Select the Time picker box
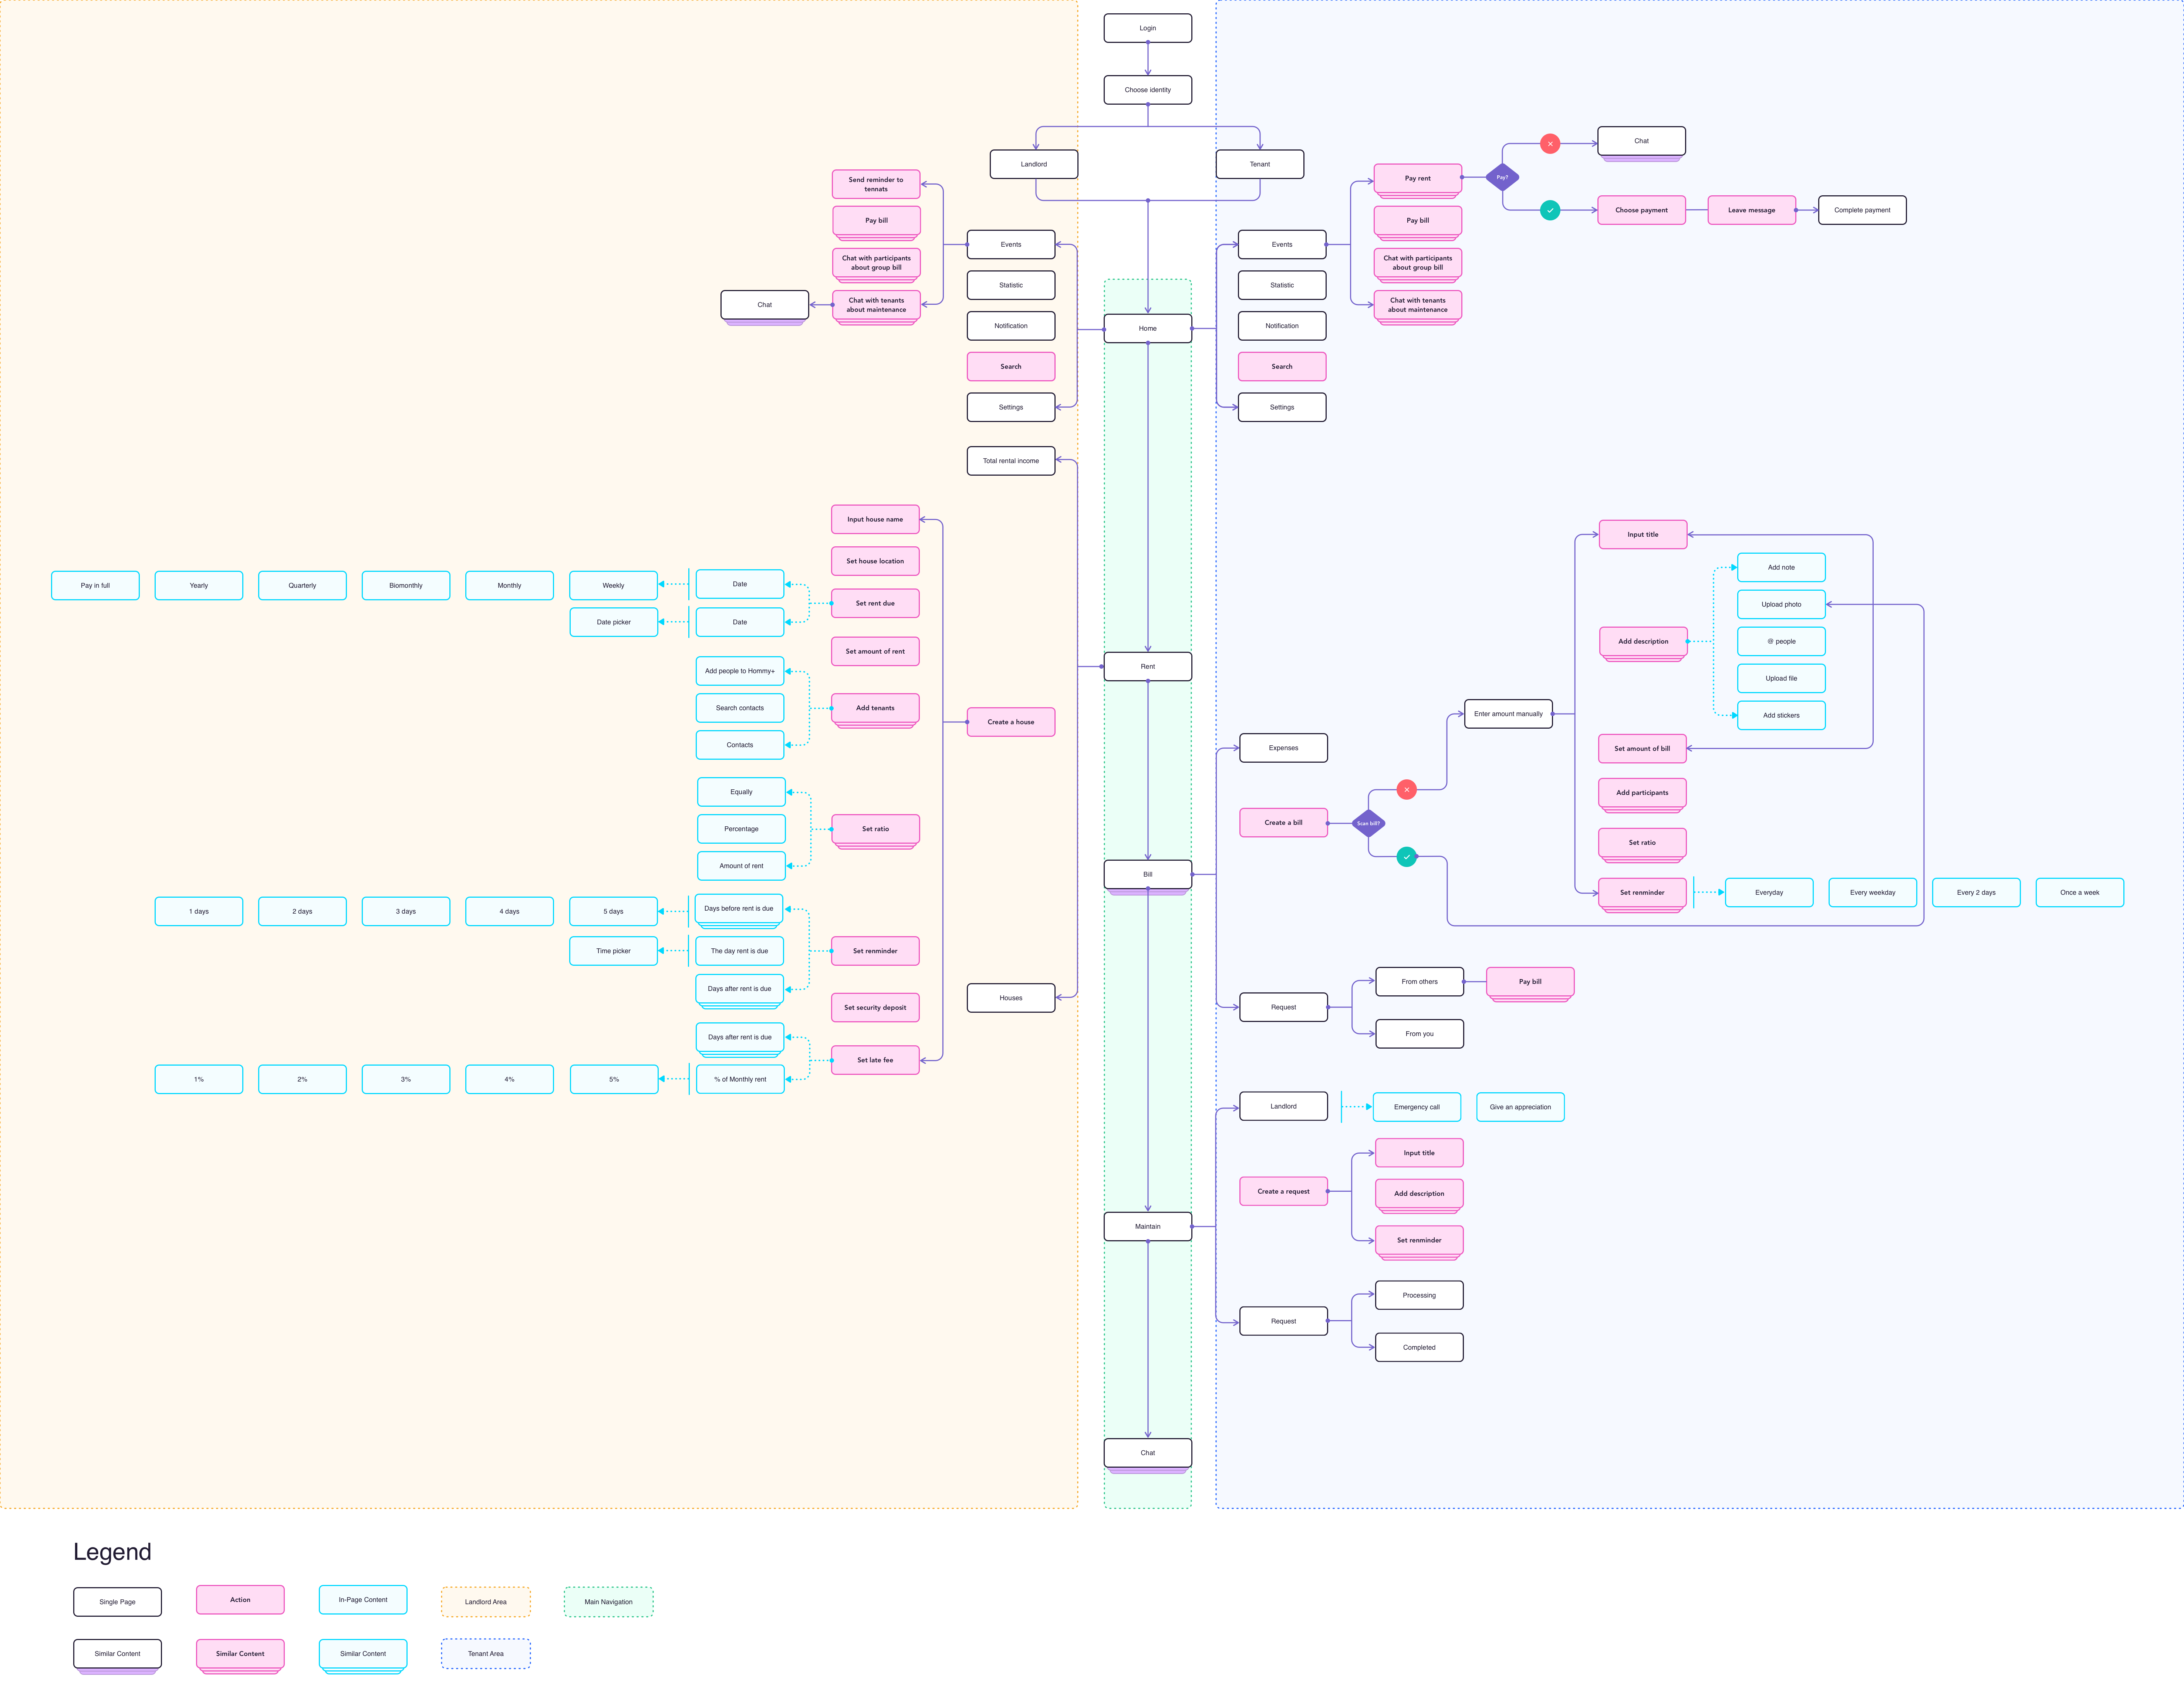This screenshot has height=1707, width=2184. click(613, 951)
